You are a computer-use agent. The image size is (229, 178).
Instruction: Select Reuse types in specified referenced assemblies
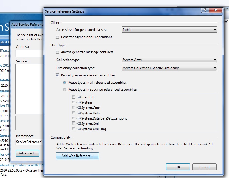click(65, 90)
